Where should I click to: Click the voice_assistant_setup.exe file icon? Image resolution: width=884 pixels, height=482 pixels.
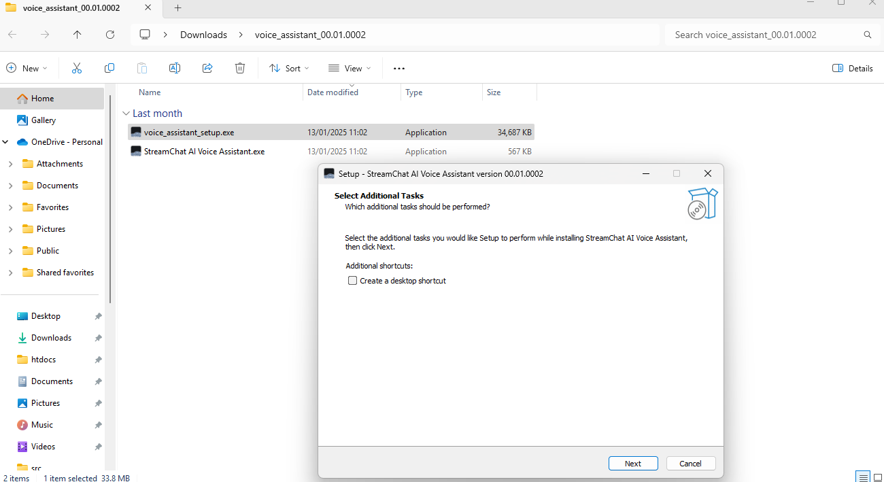[x=136, y=133]
